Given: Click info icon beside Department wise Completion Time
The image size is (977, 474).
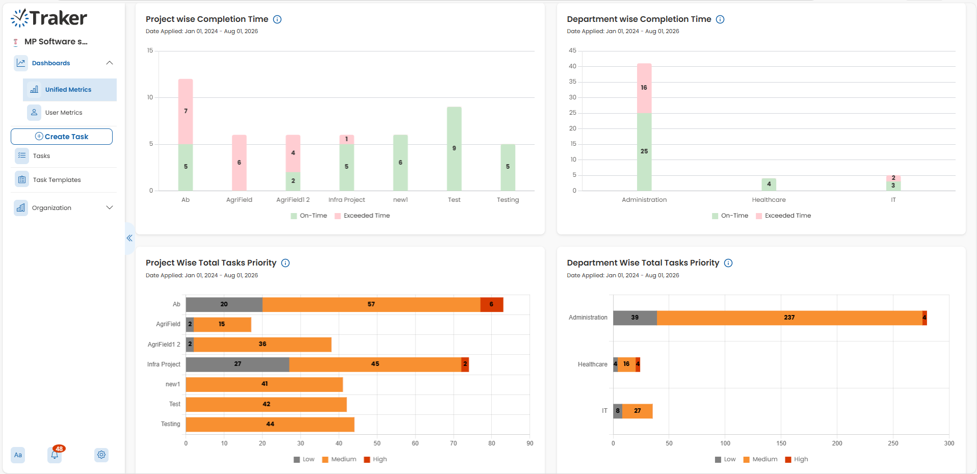Looking at the screenshot, I should point(720,19).
